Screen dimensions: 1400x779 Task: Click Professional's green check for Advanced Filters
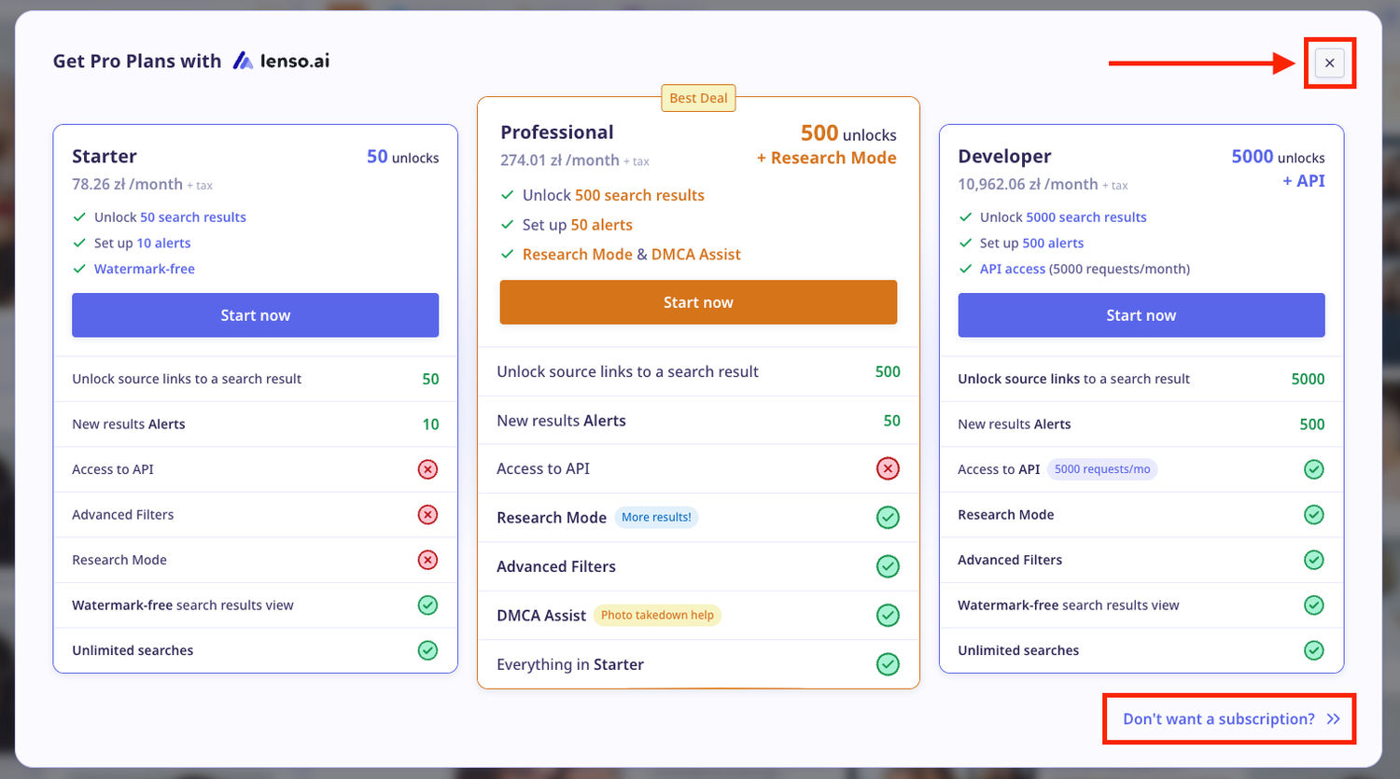point(888,566)
